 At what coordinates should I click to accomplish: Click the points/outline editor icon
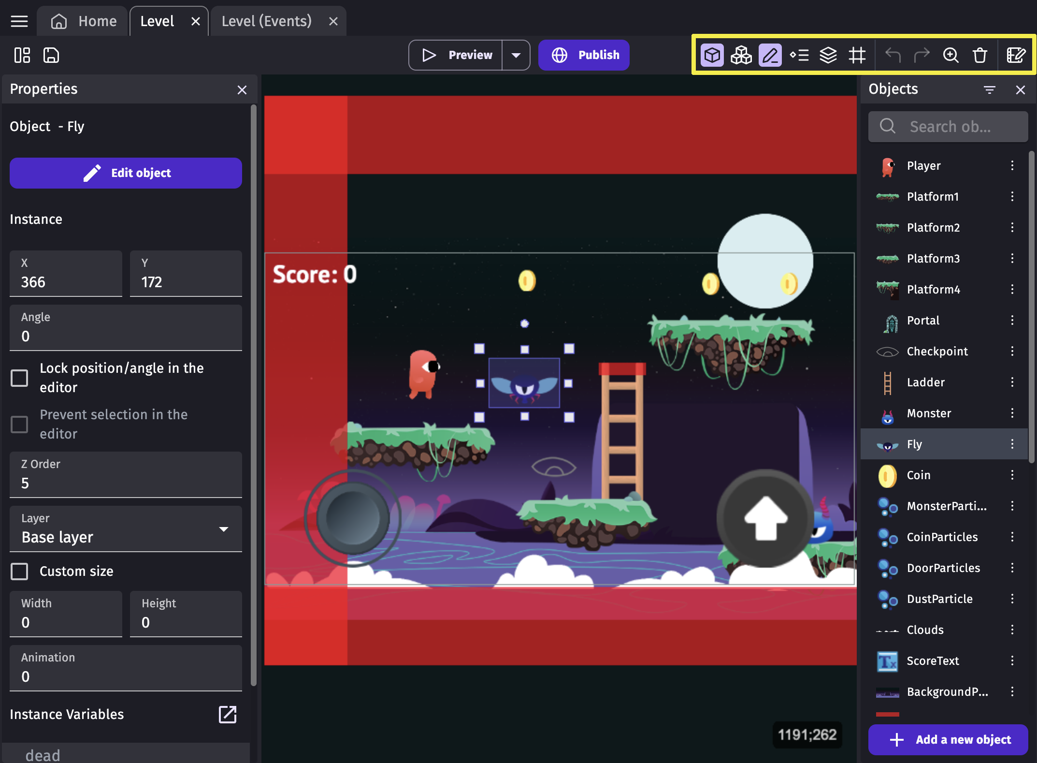(x=770, y=55)
